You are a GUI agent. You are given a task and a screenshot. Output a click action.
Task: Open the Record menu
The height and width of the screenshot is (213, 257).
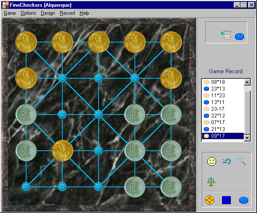click(x=67, y=13)
